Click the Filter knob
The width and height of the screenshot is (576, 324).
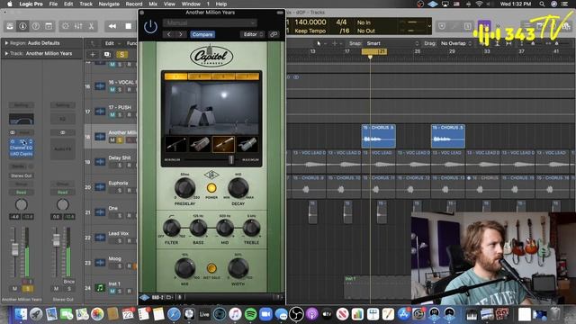[171, 228]
